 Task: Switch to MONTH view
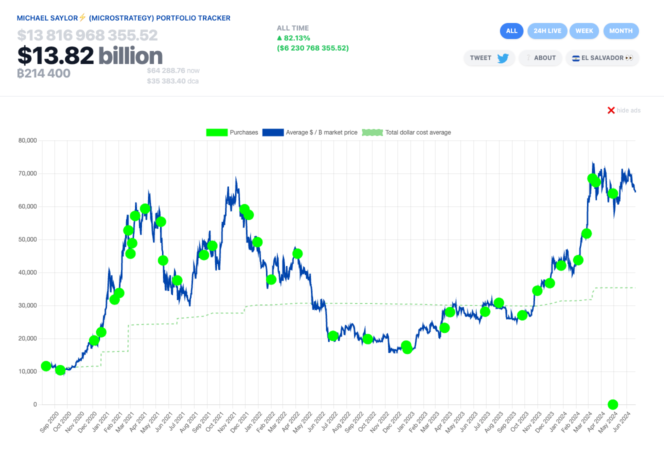click(621, 31)
